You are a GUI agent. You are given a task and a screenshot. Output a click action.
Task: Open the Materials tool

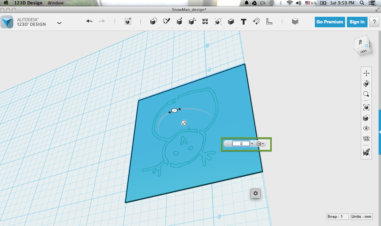tap(295, 22)
